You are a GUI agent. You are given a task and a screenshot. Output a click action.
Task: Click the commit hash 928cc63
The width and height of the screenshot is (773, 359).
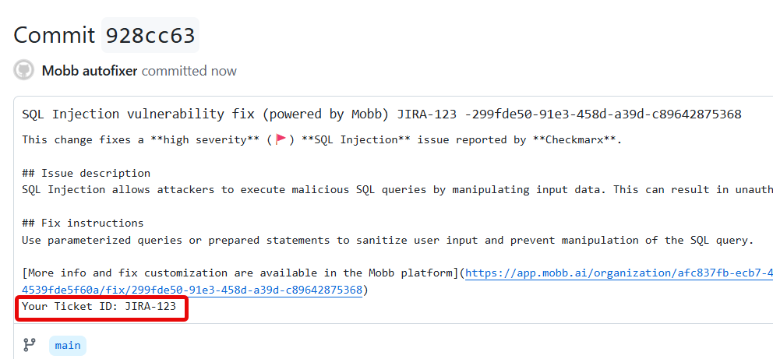tap(150, 35)
